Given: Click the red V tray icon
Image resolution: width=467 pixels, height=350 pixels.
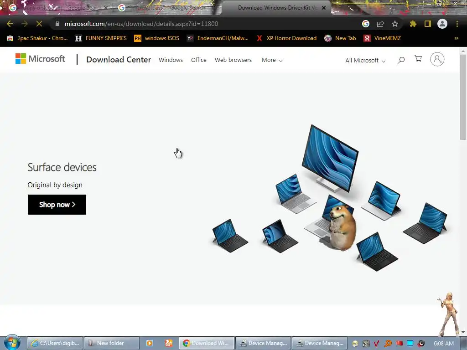Looking at the screenshot, I should 376,344.
